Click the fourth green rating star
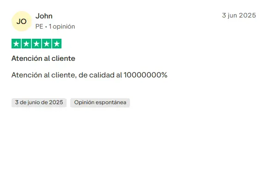268x189 pixels. pos(47,44)
